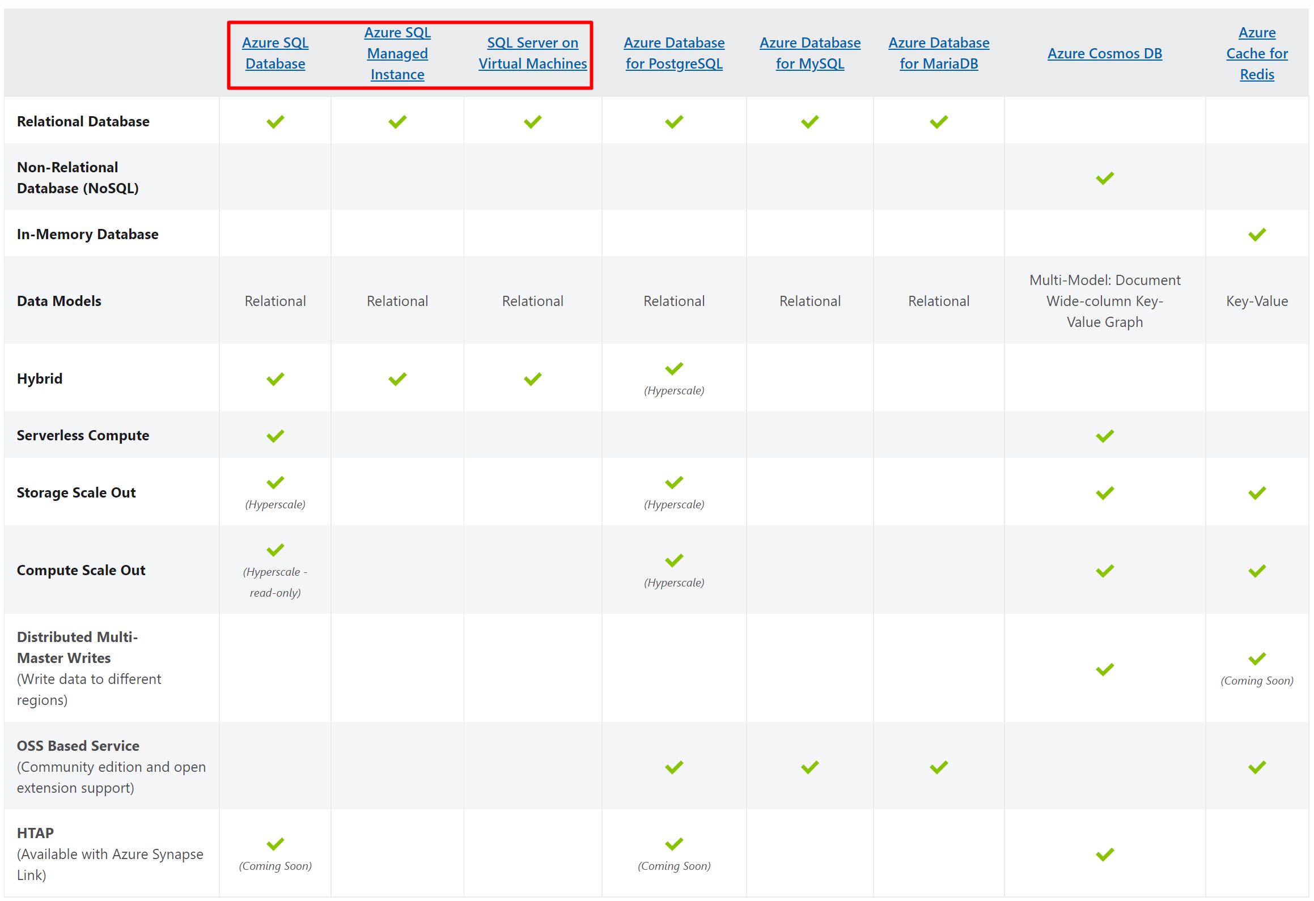The height and width of the screenshot is (901, 1314).
Task: Open Azure Cache for Redis link
Action: pyautogui.click(x=1256, y=53)
